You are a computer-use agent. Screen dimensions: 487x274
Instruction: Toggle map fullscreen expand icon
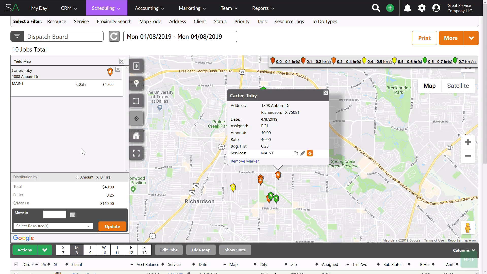click(136, 153)
